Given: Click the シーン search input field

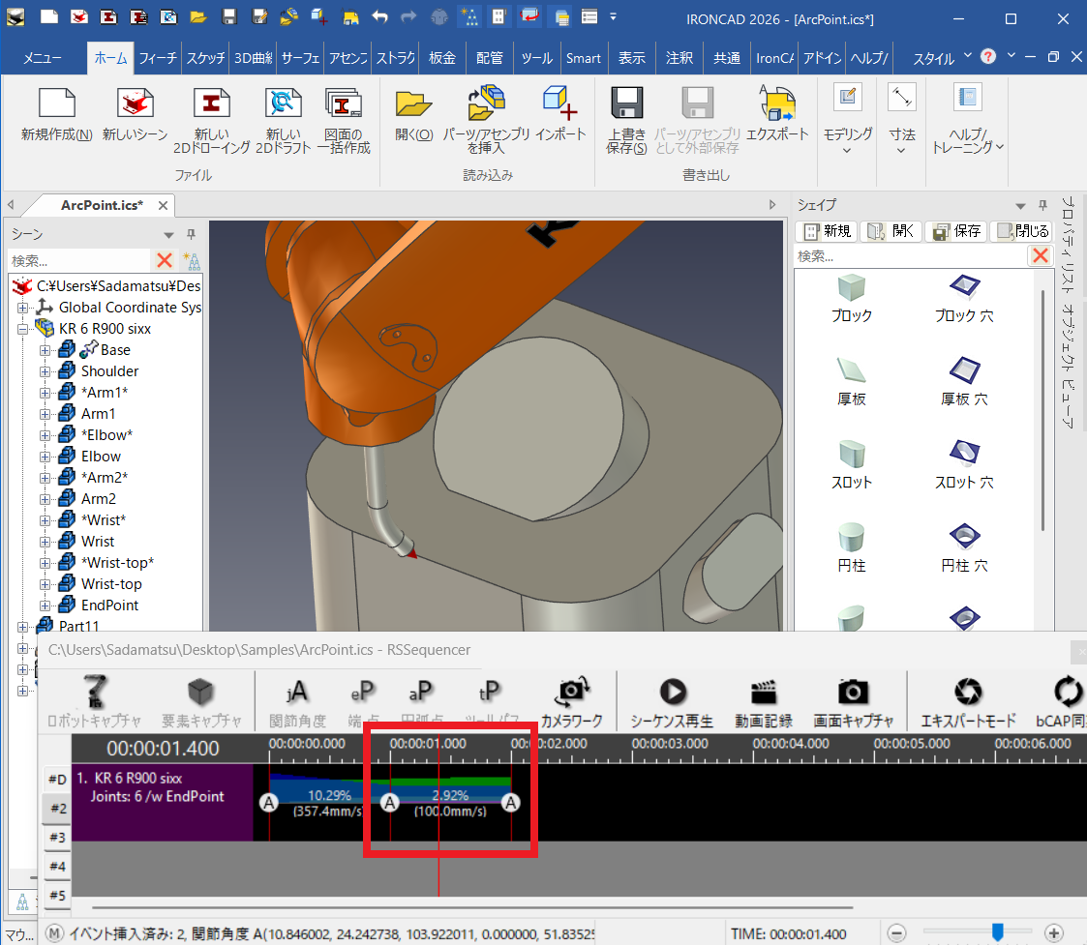Looking at the screenshot, I should point(79,261).
